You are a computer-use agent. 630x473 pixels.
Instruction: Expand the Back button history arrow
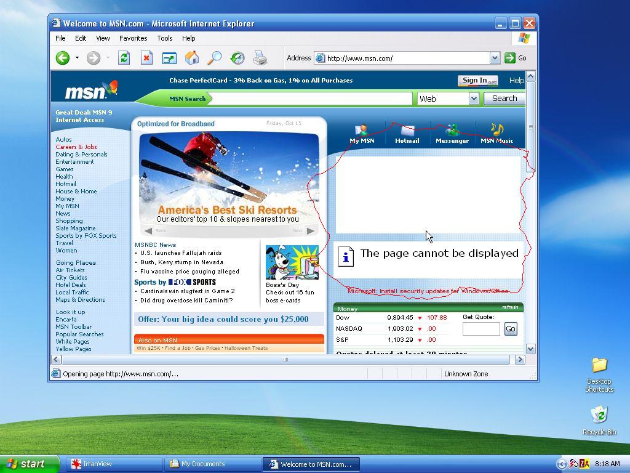[x=77, y=58]
